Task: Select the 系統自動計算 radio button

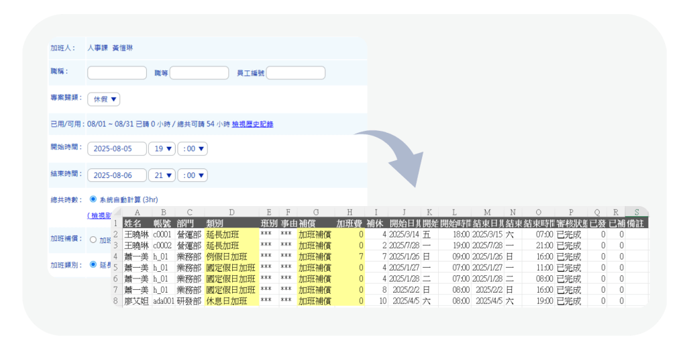Action: (x=93, y=200)
